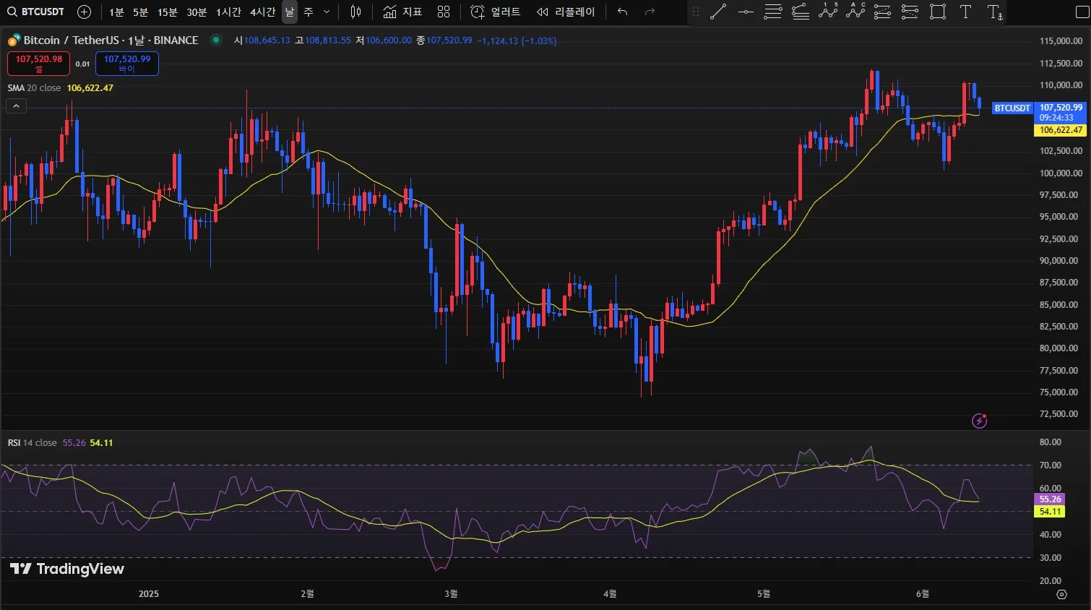The image size is (1091, 610).
Task: Click the add symbol plus icon
Action: click(84, 12)
